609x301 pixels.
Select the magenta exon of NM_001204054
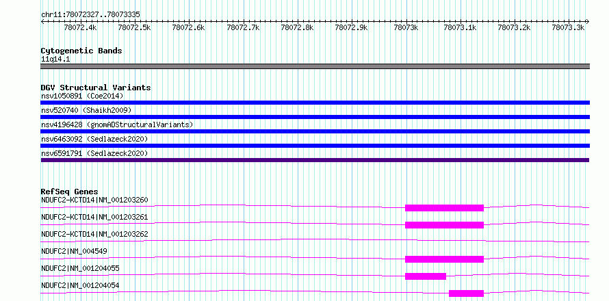(x=466, y=293)
